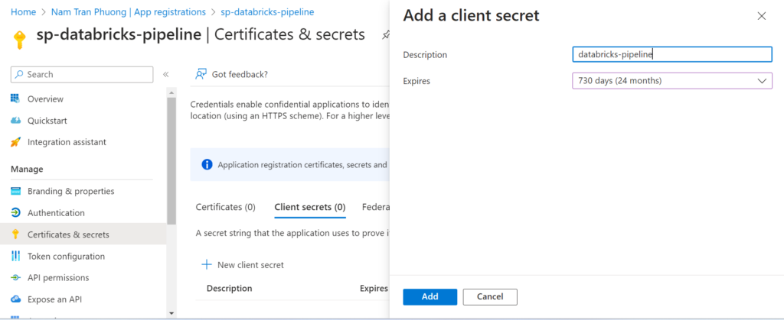Select the Client secrets (0) tab
This screenshot has height=320, width=784.
[x=309, y=207]
